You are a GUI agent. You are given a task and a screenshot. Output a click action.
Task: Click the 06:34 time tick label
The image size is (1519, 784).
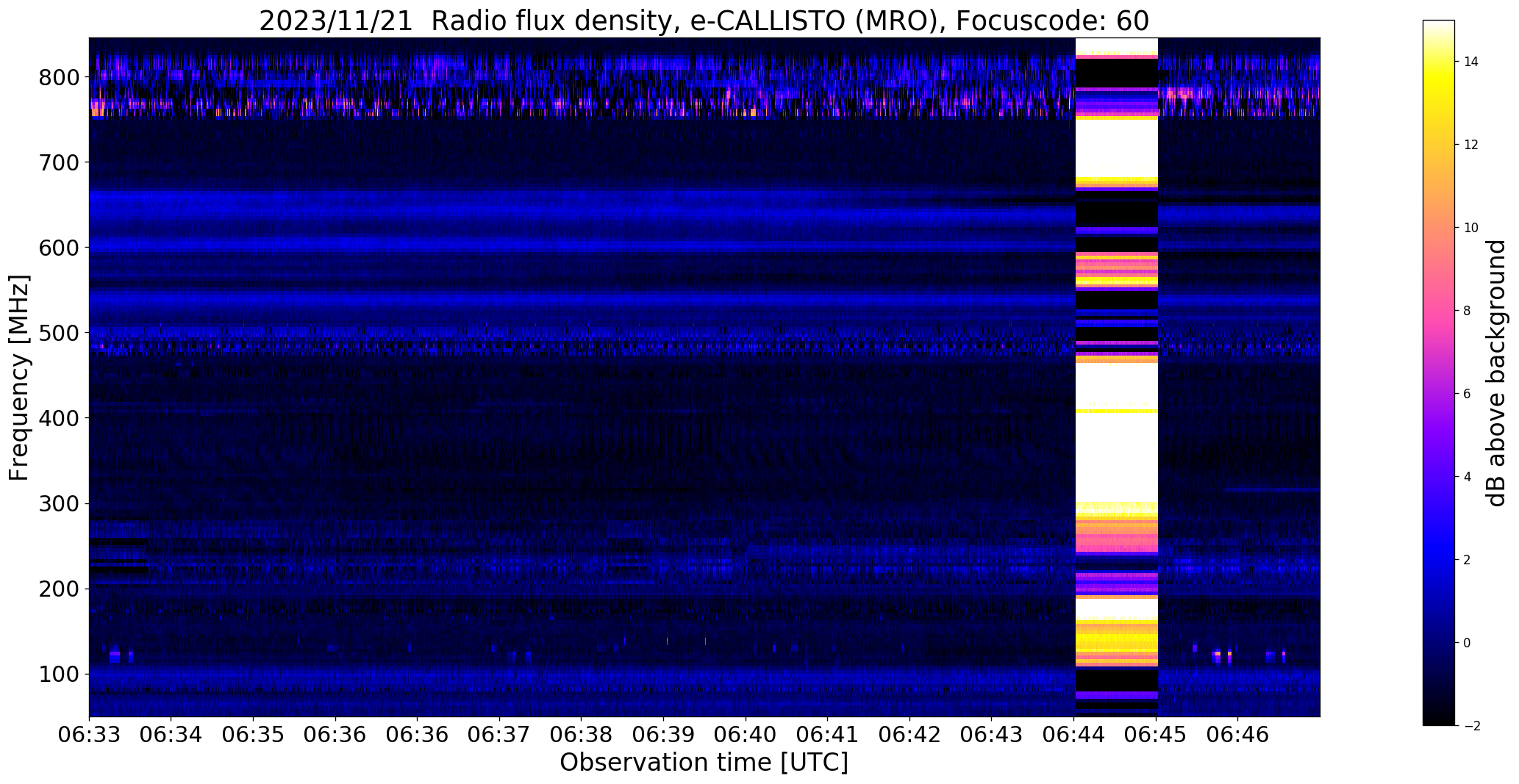coord(171,736)
